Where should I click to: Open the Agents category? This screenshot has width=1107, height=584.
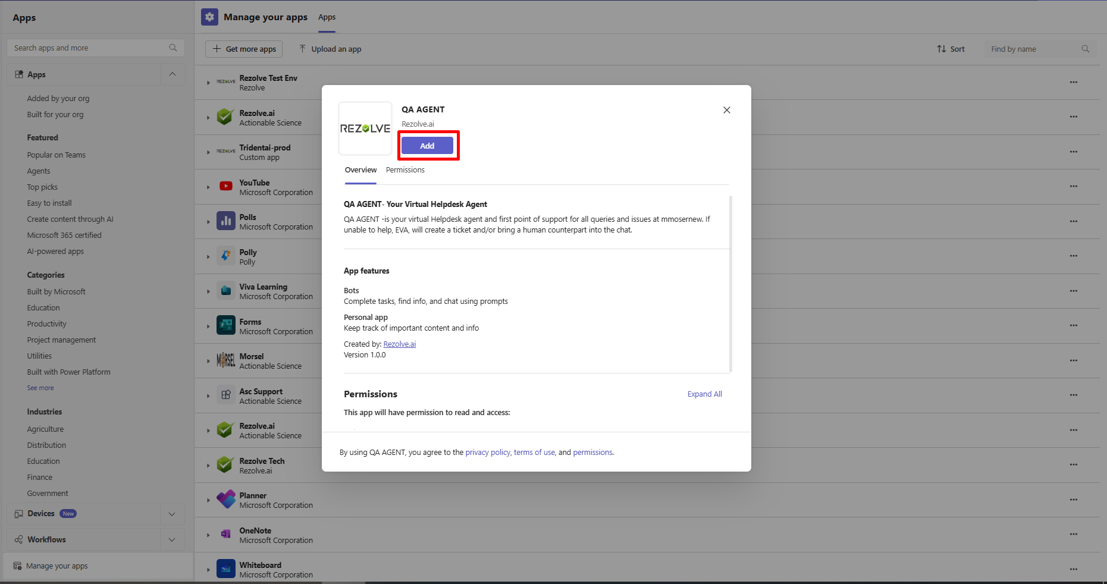(39, 171)
